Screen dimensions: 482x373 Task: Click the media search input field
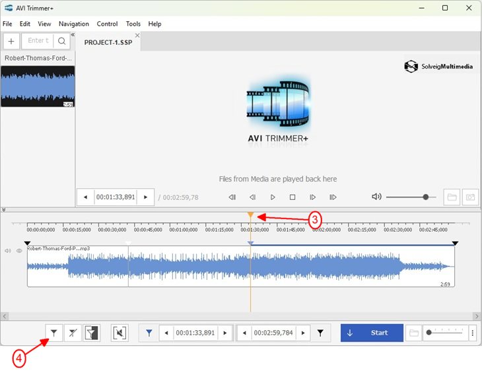coord(38,41)
